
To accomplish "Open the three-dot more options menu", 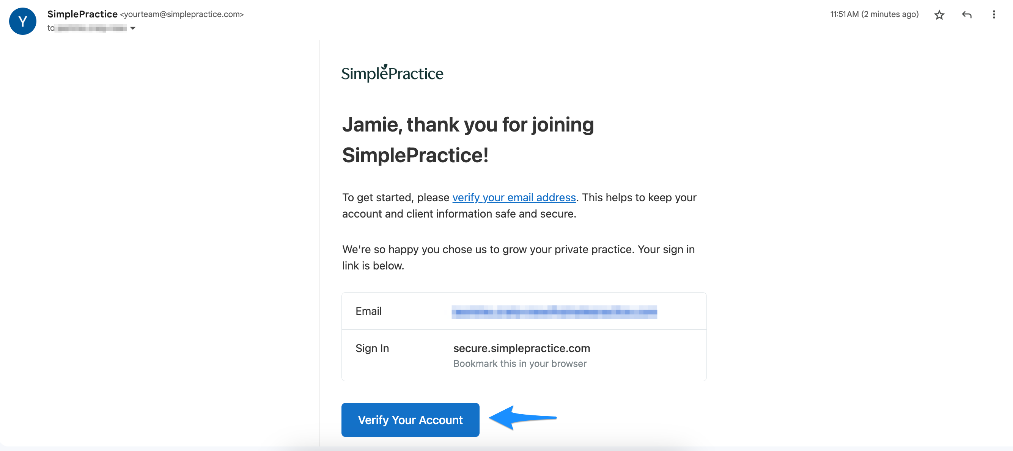I will coord(994,15).
